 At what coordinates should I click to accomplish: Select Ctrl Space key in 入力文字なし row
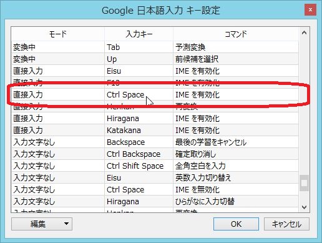point(139,190)
